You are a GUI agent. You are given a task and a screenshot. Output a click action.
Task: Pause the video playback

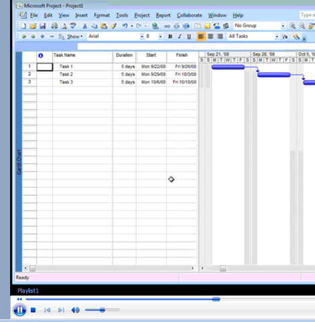[19, 310]
